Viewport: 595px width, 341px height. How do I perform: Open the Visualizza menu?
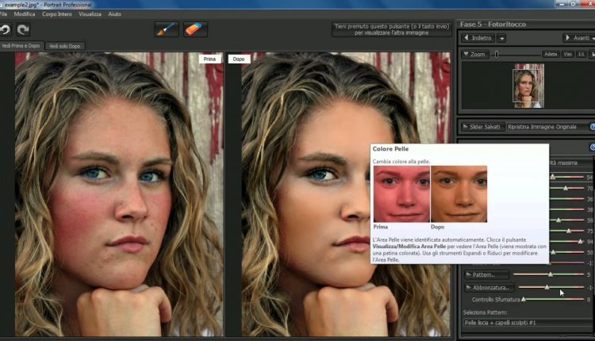pos(90,14)
